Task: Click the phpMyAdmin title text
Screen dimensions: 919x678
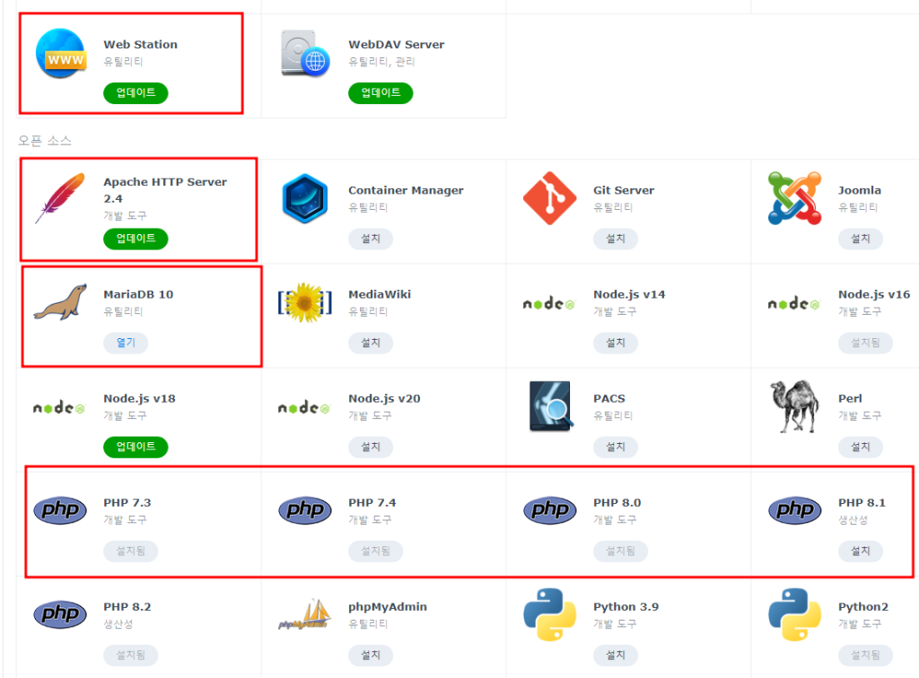Action: pos(388,607)
